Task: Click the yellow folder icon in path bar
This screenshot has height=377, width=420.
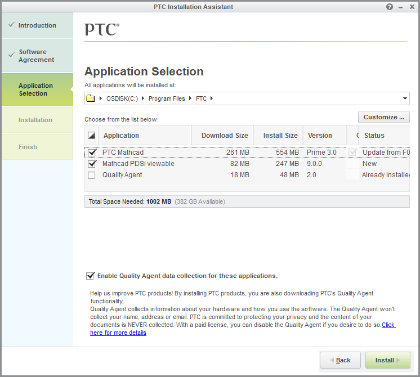Action: 90,98
